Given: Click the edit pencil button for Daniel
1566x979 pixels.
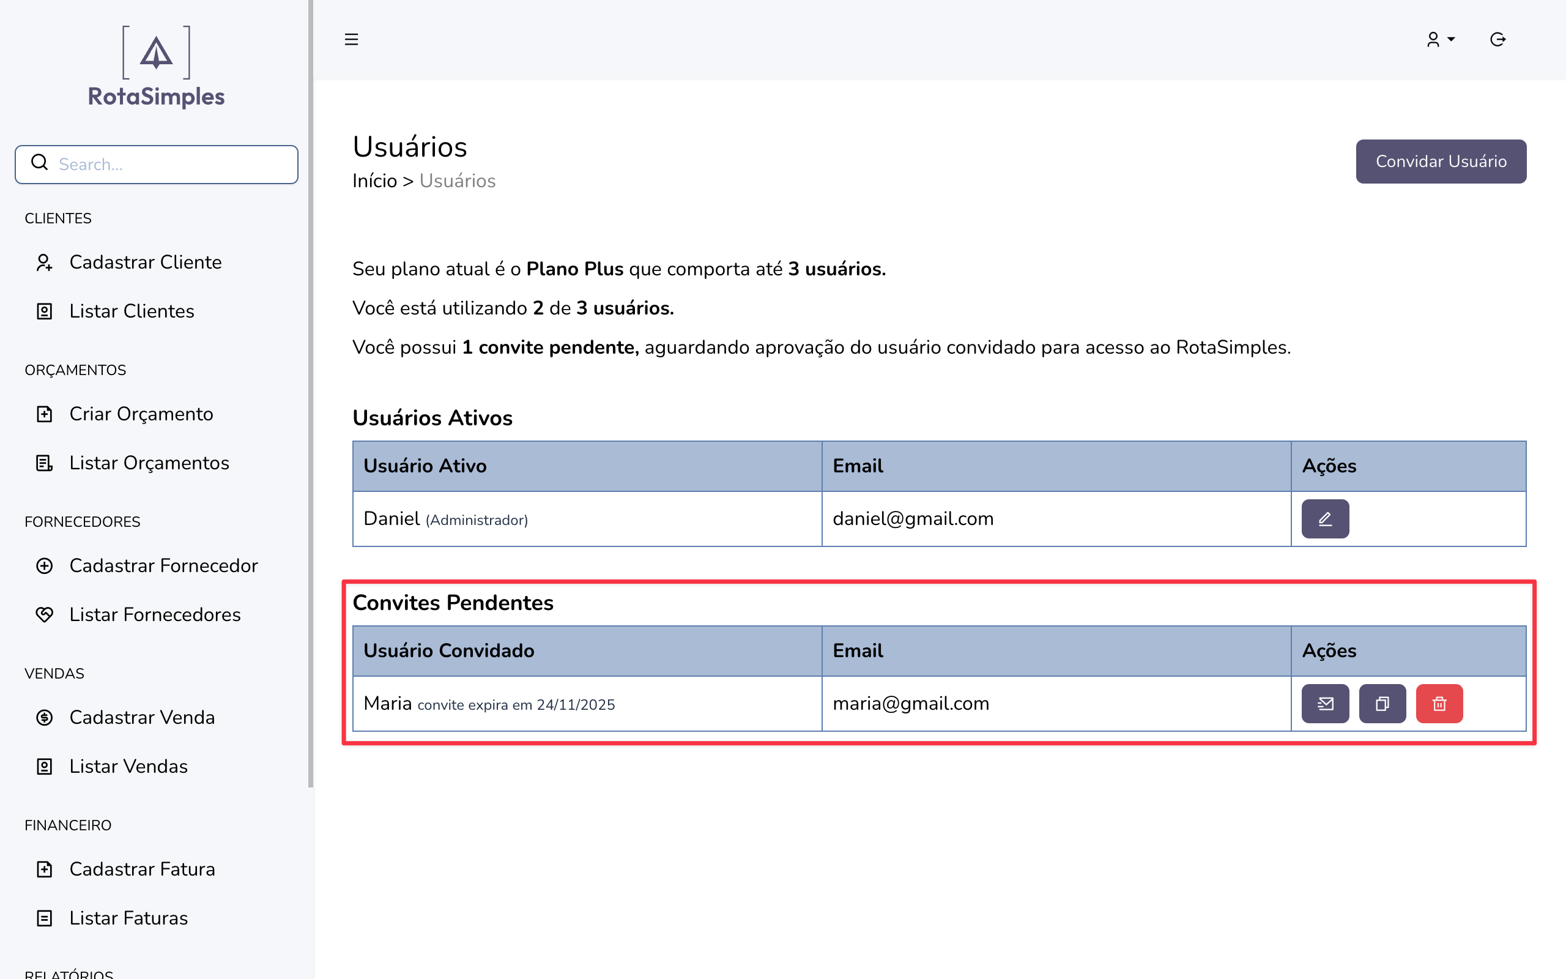Looking at the screenshot, I should coord(1324,519).
